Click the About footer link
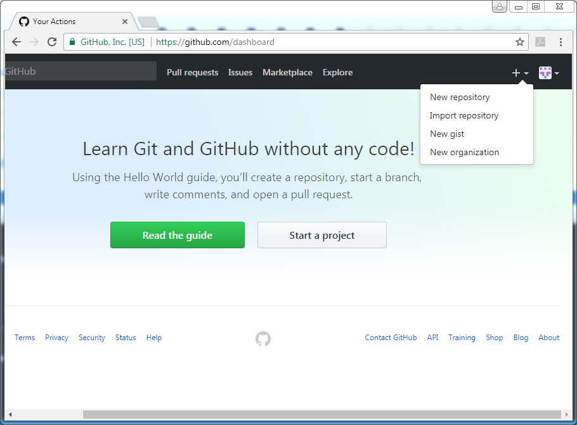This screenshot has width=577, height=425. (x=548, y=338)
